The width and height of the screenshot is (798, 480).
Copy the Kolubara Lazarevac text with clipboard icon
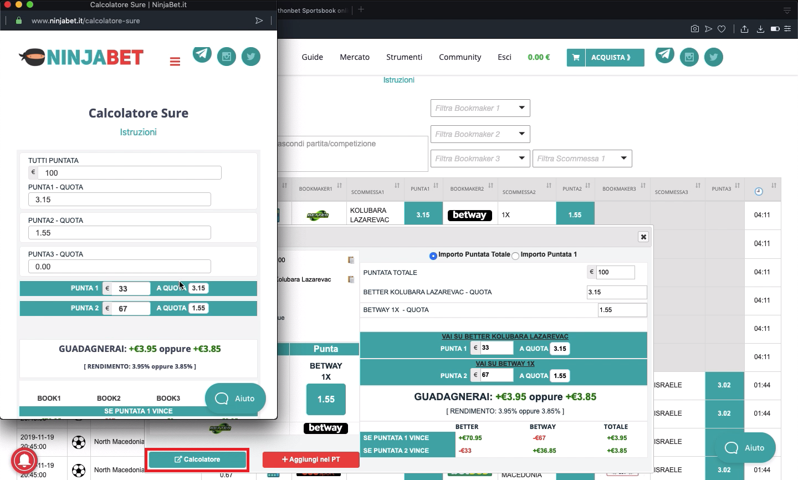click(x=351, y=279)
